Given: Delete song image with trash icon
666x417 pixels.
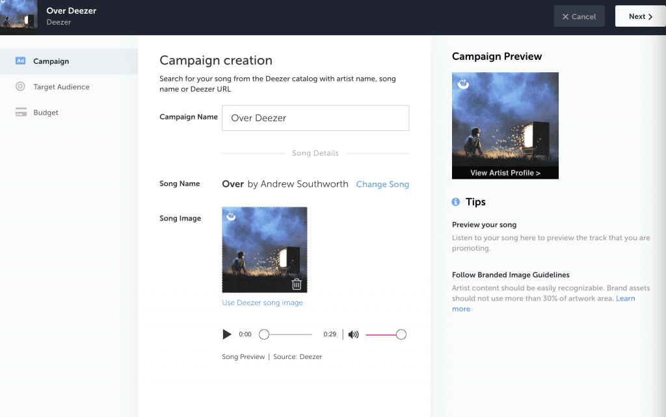Looking at the screenshot, I should 297,284.
